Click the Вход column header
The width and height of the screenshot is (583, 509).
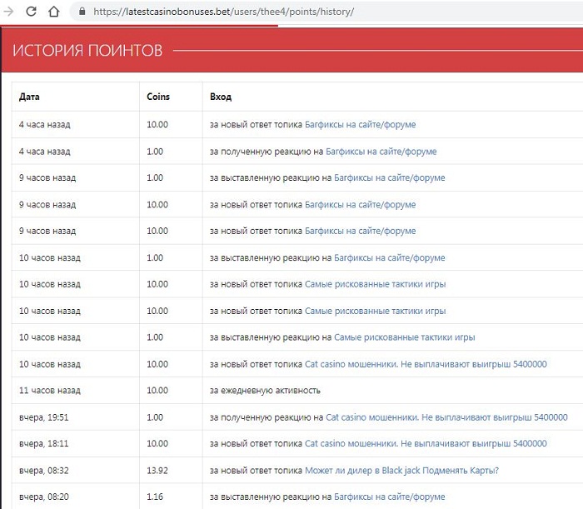pos(221,97)
